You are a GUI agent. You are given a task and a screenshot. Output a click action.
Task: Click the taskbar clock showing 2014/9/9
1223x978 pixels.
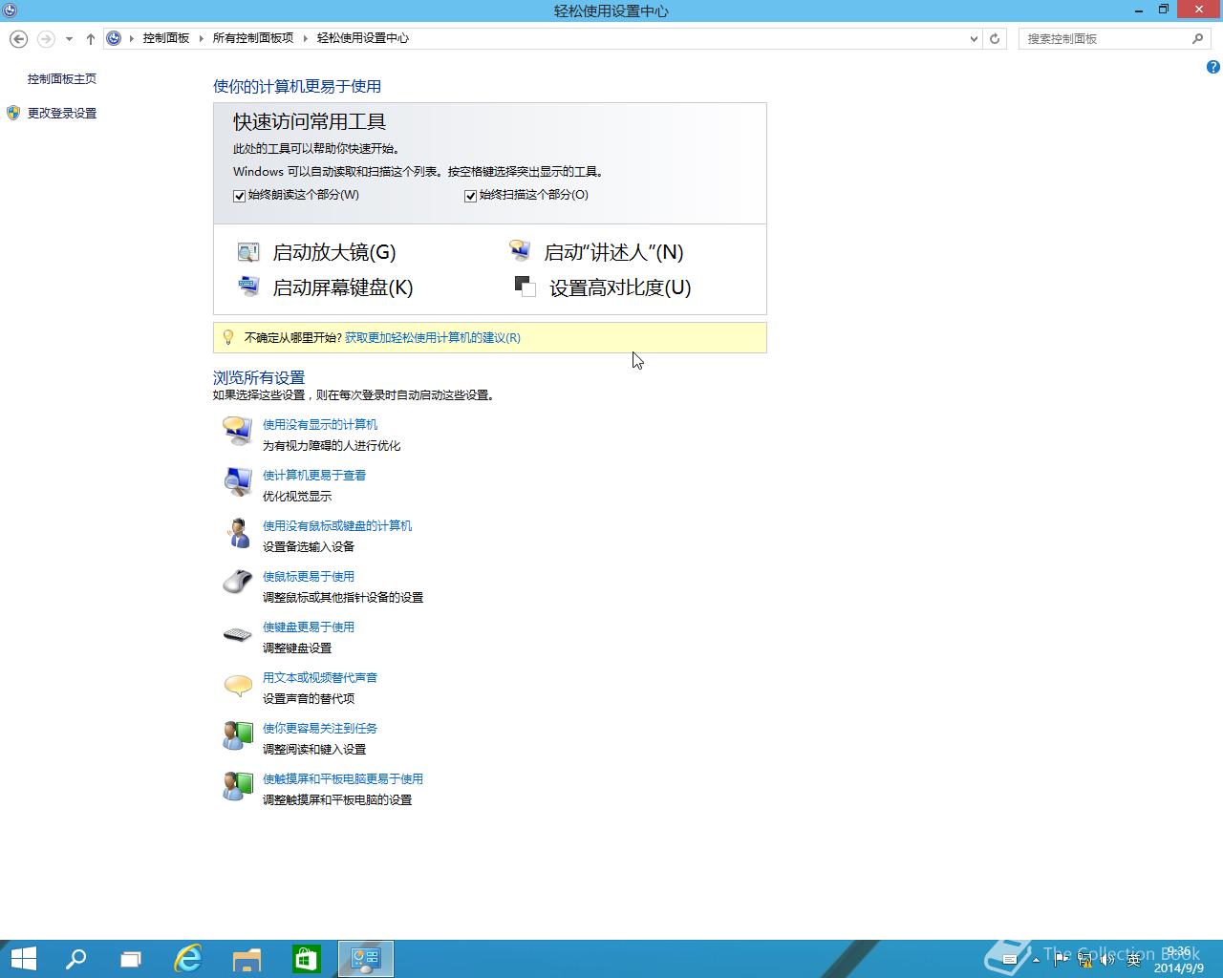pyautogui.click(x=1179, y=960)
